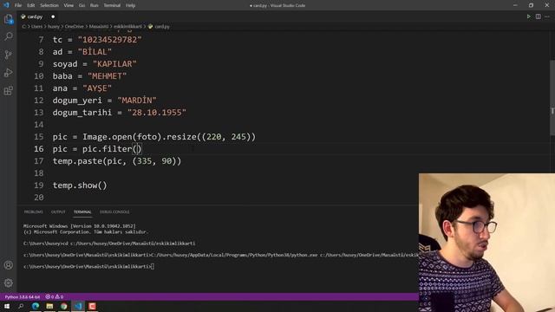
Task: Open errors and warnings count in status bar
Action: click(x=54, y=296)
